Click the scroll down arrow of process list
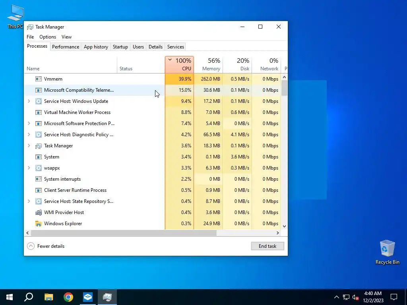The image size is (407, 305). coord(284,226)
